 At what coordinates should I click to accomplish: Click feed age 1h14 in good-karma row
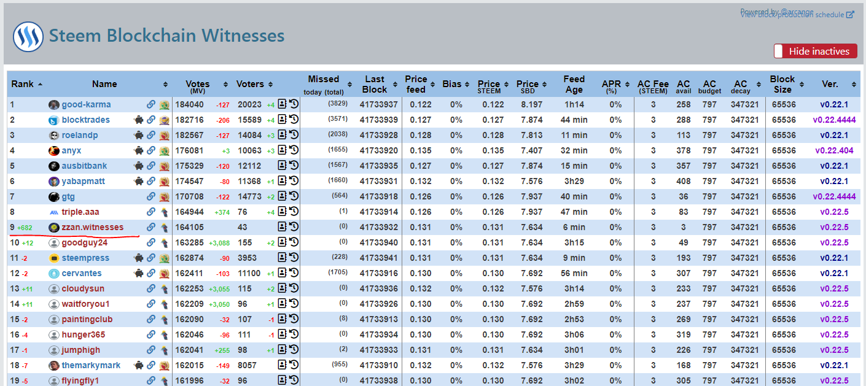coord(574,104)
